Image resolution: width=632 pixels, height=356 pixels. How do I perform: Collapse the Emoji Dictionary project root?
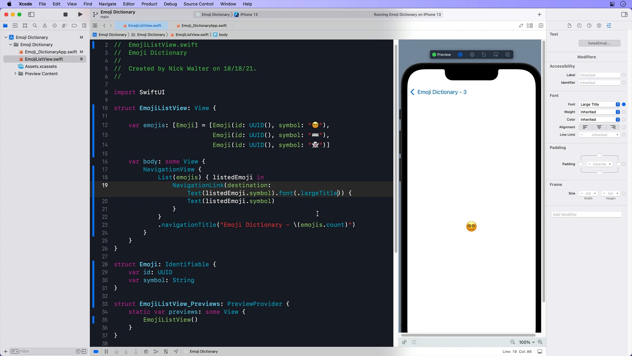pyautogui.click(x=6, y=37)
